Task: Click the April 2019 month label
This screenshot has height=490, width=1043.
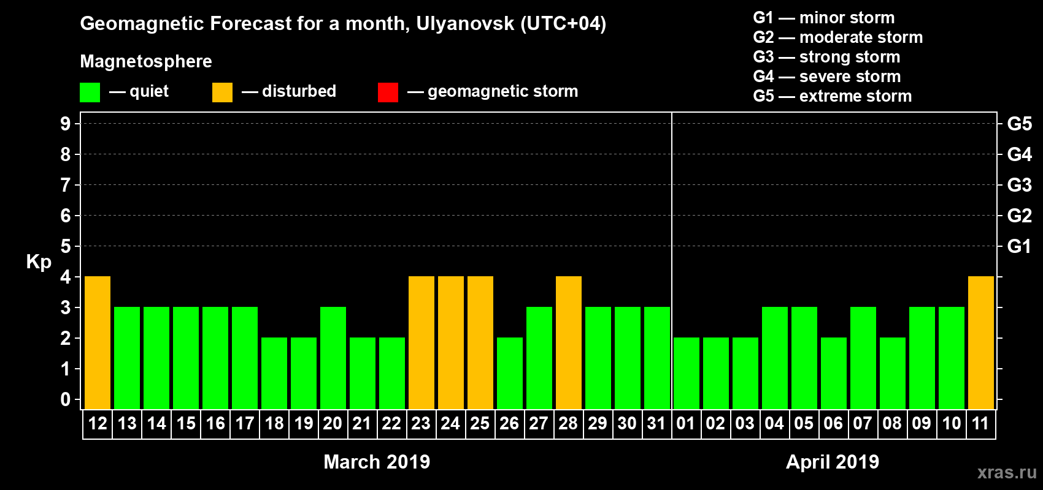Action: point(833,462)
